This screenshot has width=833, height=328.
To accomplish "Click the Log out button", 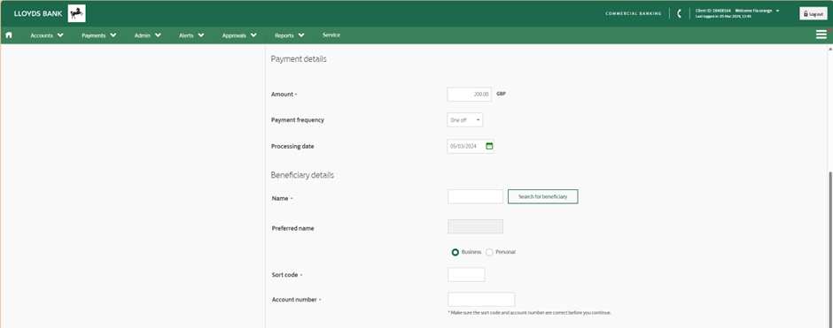I will click(x=813, y=14).
